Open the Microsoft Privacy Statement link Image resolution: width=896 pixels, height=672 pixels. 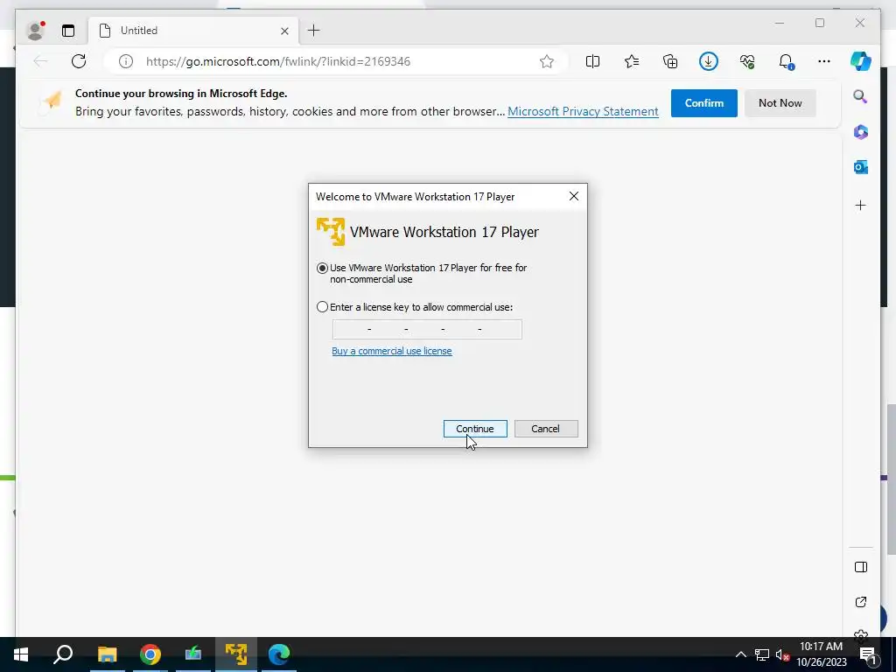(x=583, y=111)
